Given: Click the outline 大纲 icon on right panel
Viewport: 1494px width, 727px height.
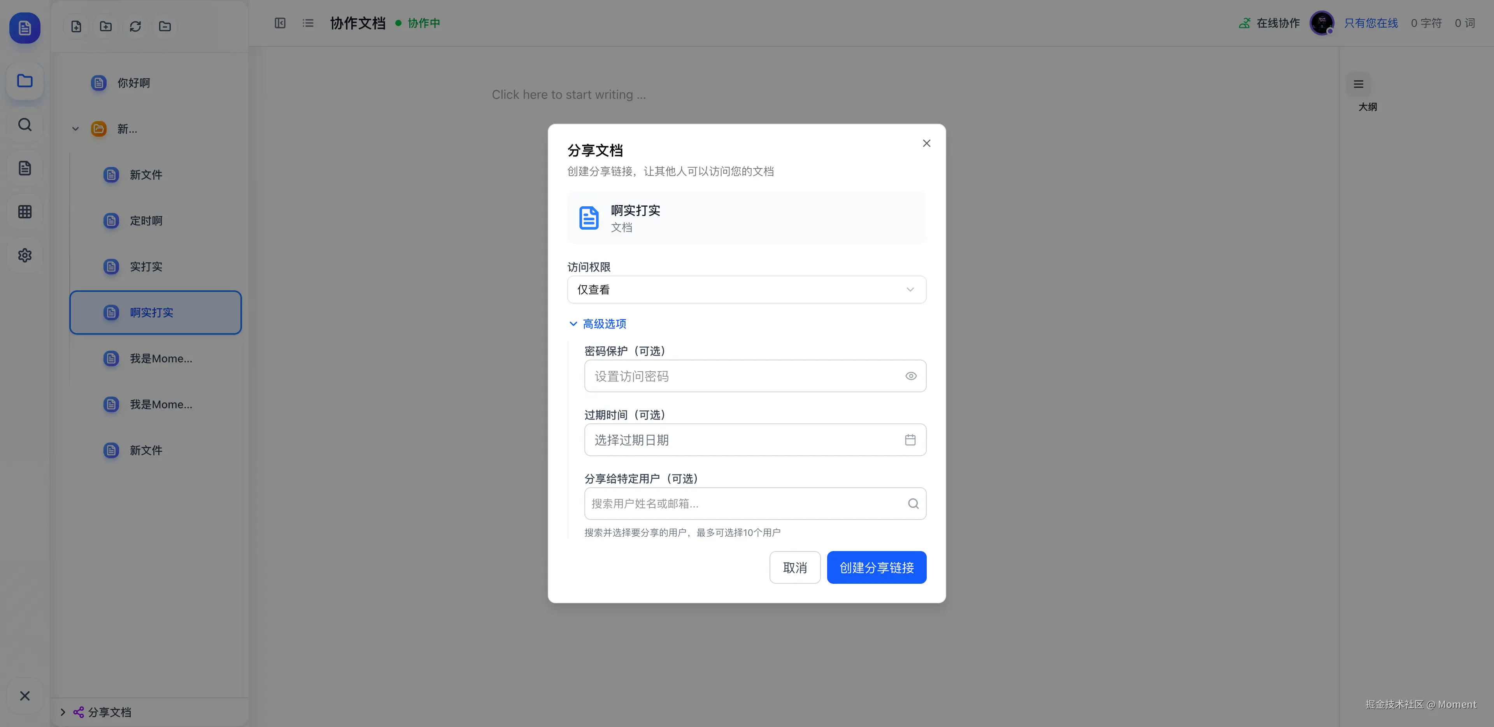Looking at the screenshot, I should click(1358, 85).
